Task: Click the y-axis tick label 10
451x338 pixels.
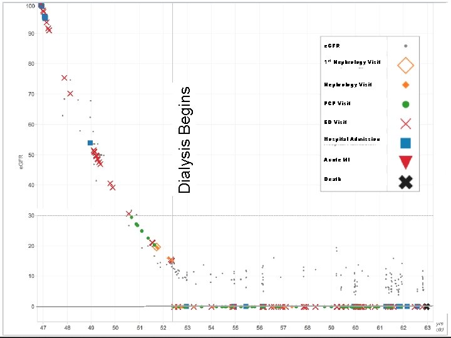Action: 31,277
